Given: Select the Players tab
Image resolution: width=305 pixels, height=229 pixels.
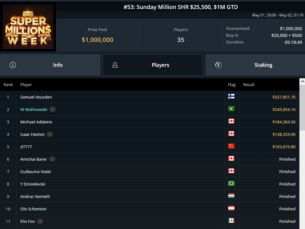Looking at the screenshot, I should pyautogui.click(x=160, y=65).
